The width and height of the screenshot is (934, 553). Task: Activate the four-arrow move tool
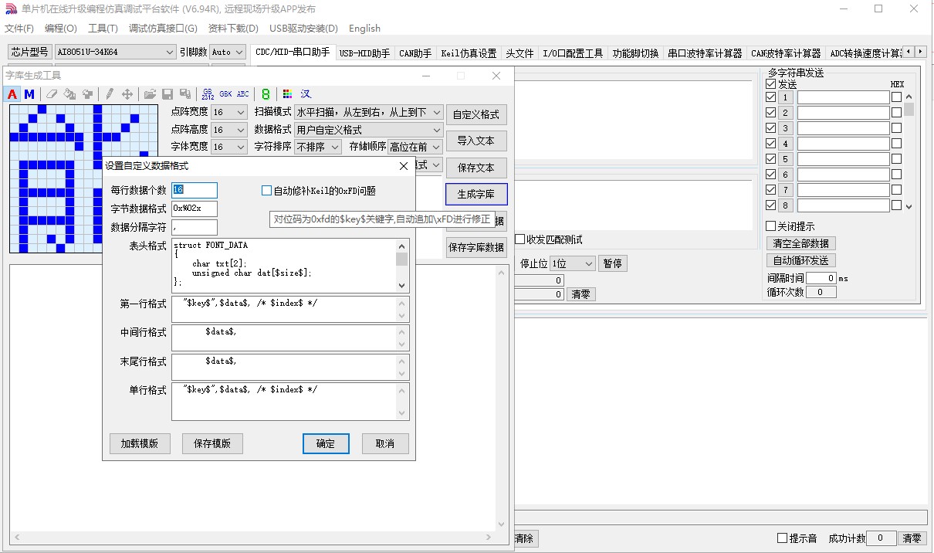[x=127, y=94]
